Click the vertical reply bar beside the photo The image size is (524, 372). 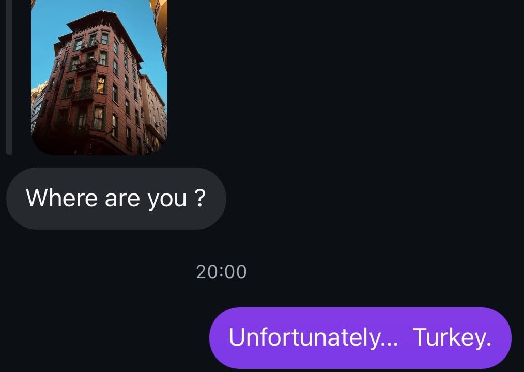click(x=9, y=77)
